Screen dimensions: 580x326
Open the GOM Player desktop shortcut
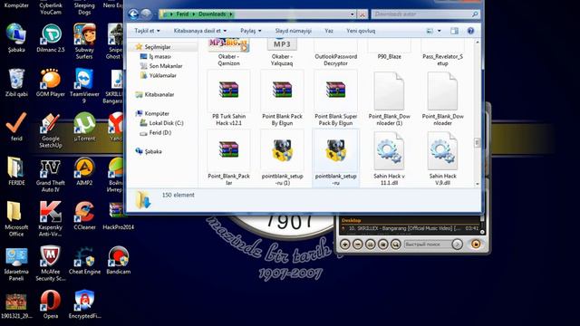[51, 82]
